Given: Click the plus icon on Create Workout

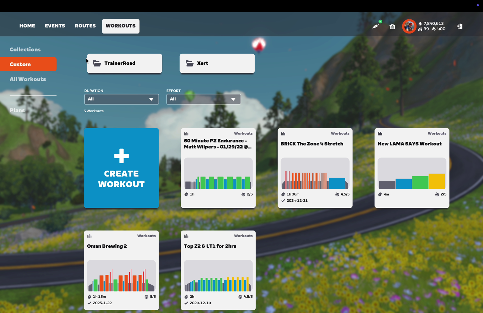Looking at the screenshot, I should pos(121,156).
